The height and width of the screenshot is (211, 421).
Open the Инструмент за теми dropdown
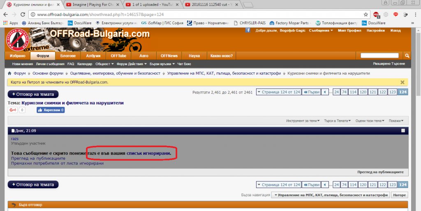click(303, 121)
